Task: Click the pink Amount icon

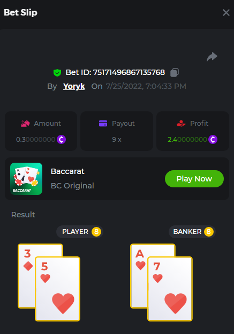Action: click(25, 123)
